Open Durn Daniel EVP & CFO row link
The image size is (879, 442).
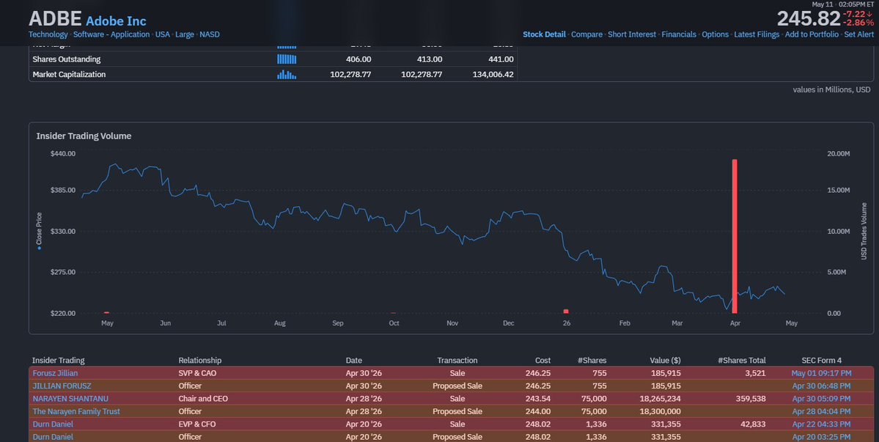pos(53,424)
